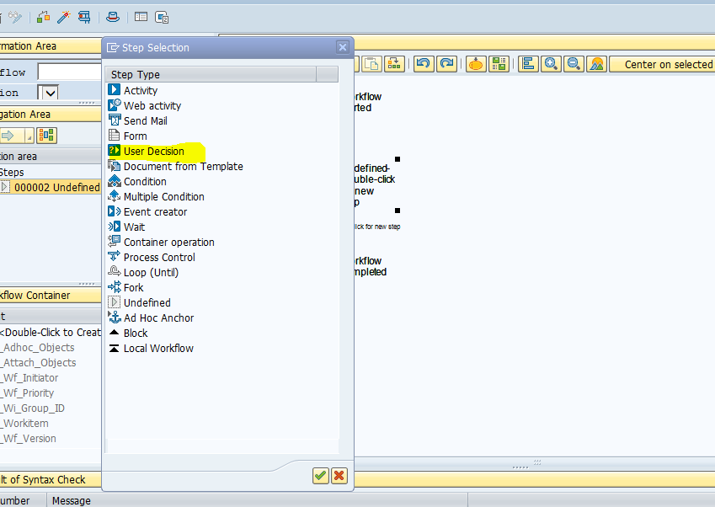Viewport: 715px width, 507px height.
Task: Undo the last workflow change
Action: [x=424, y=63]
